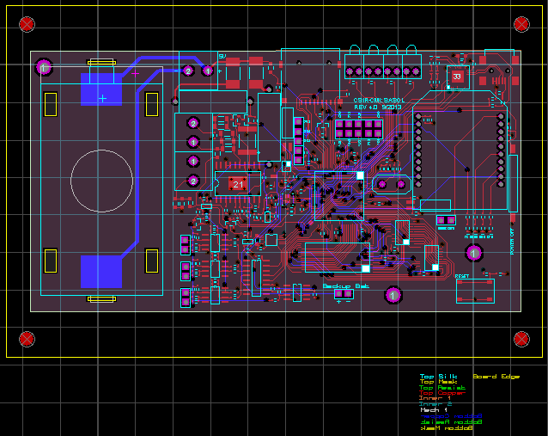The height and width of the screenshot is (436, 548).
Task: Select the top-left corner mounting hole
Action: tap(27, 23)
